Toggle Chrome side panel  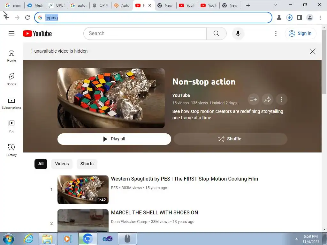pyautogui.click(x=300, y=18)
